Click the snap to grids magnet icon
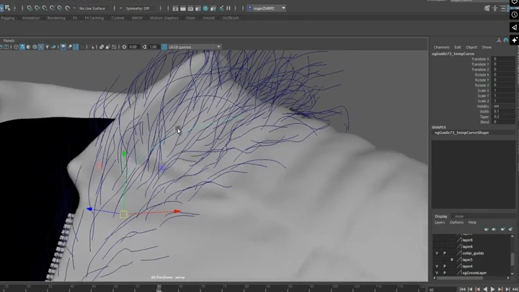 pos(30,8)
